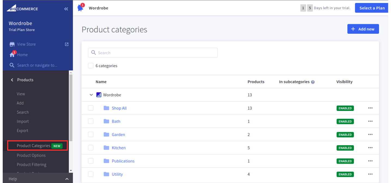Open store in new tab icon
This screenshot has height=183, width=391.
(x=67, y=44)
